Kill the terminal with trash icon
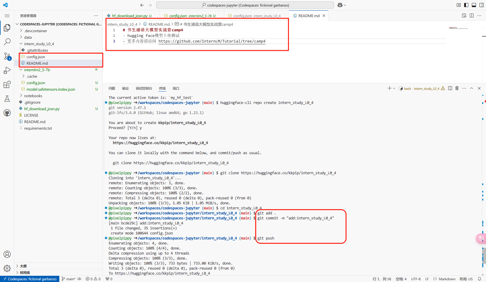Screen dimensions: 486x282 pos(457,88)
